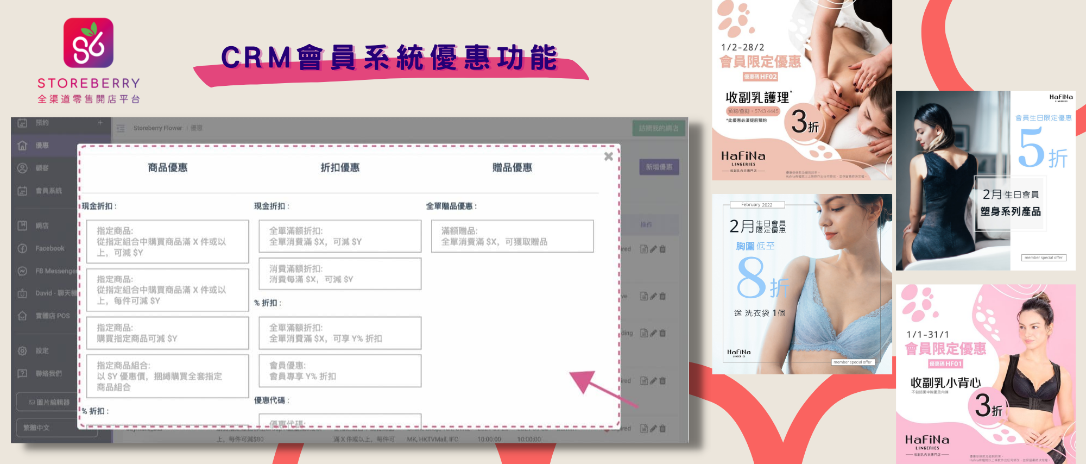Open the 預約 sidebar icon
This screenshot has width=1086, height=464.
22,123
